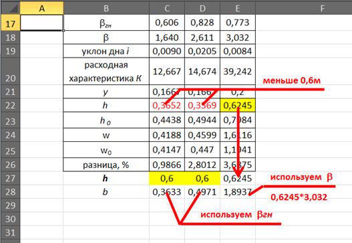Click yellow highlighted cell 0,6245

[x=238, y=105]
